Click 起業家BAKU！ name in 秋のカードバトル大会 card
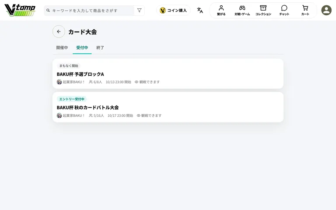The height and width of the screenshot is (210, 336). 74,115
